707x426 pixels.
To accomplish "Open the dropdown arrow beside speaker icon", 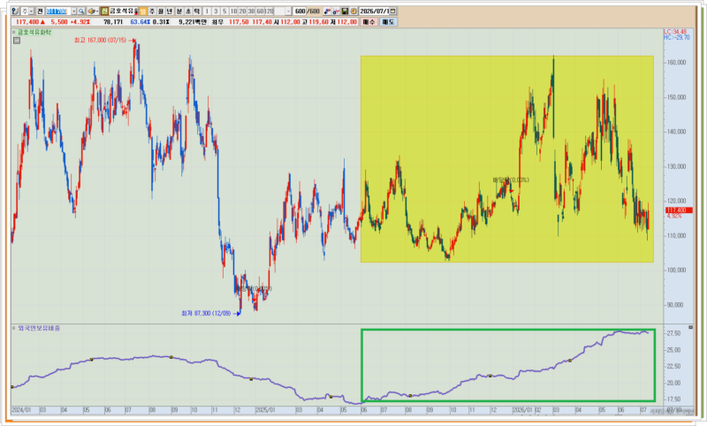I will click(x=97, y=11).
